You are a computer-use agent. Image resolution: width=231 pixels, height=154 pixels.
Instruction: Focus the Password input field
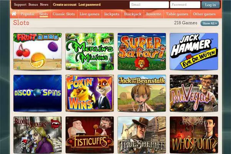point(185,5)
